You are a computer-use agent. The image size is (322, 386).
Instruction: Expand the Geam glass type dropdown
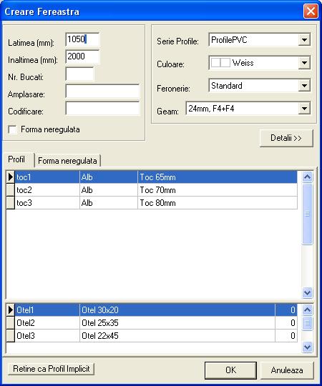tap(304, 109)
